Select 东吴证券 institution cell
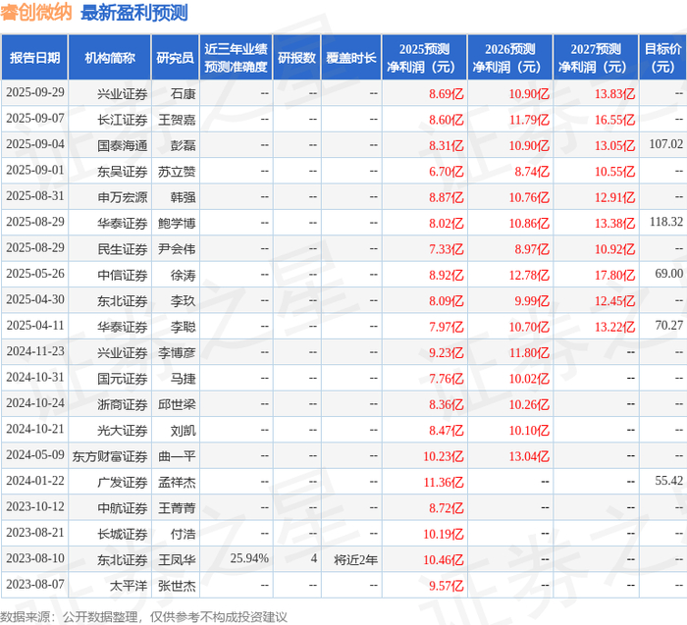 tap(123, 172)
